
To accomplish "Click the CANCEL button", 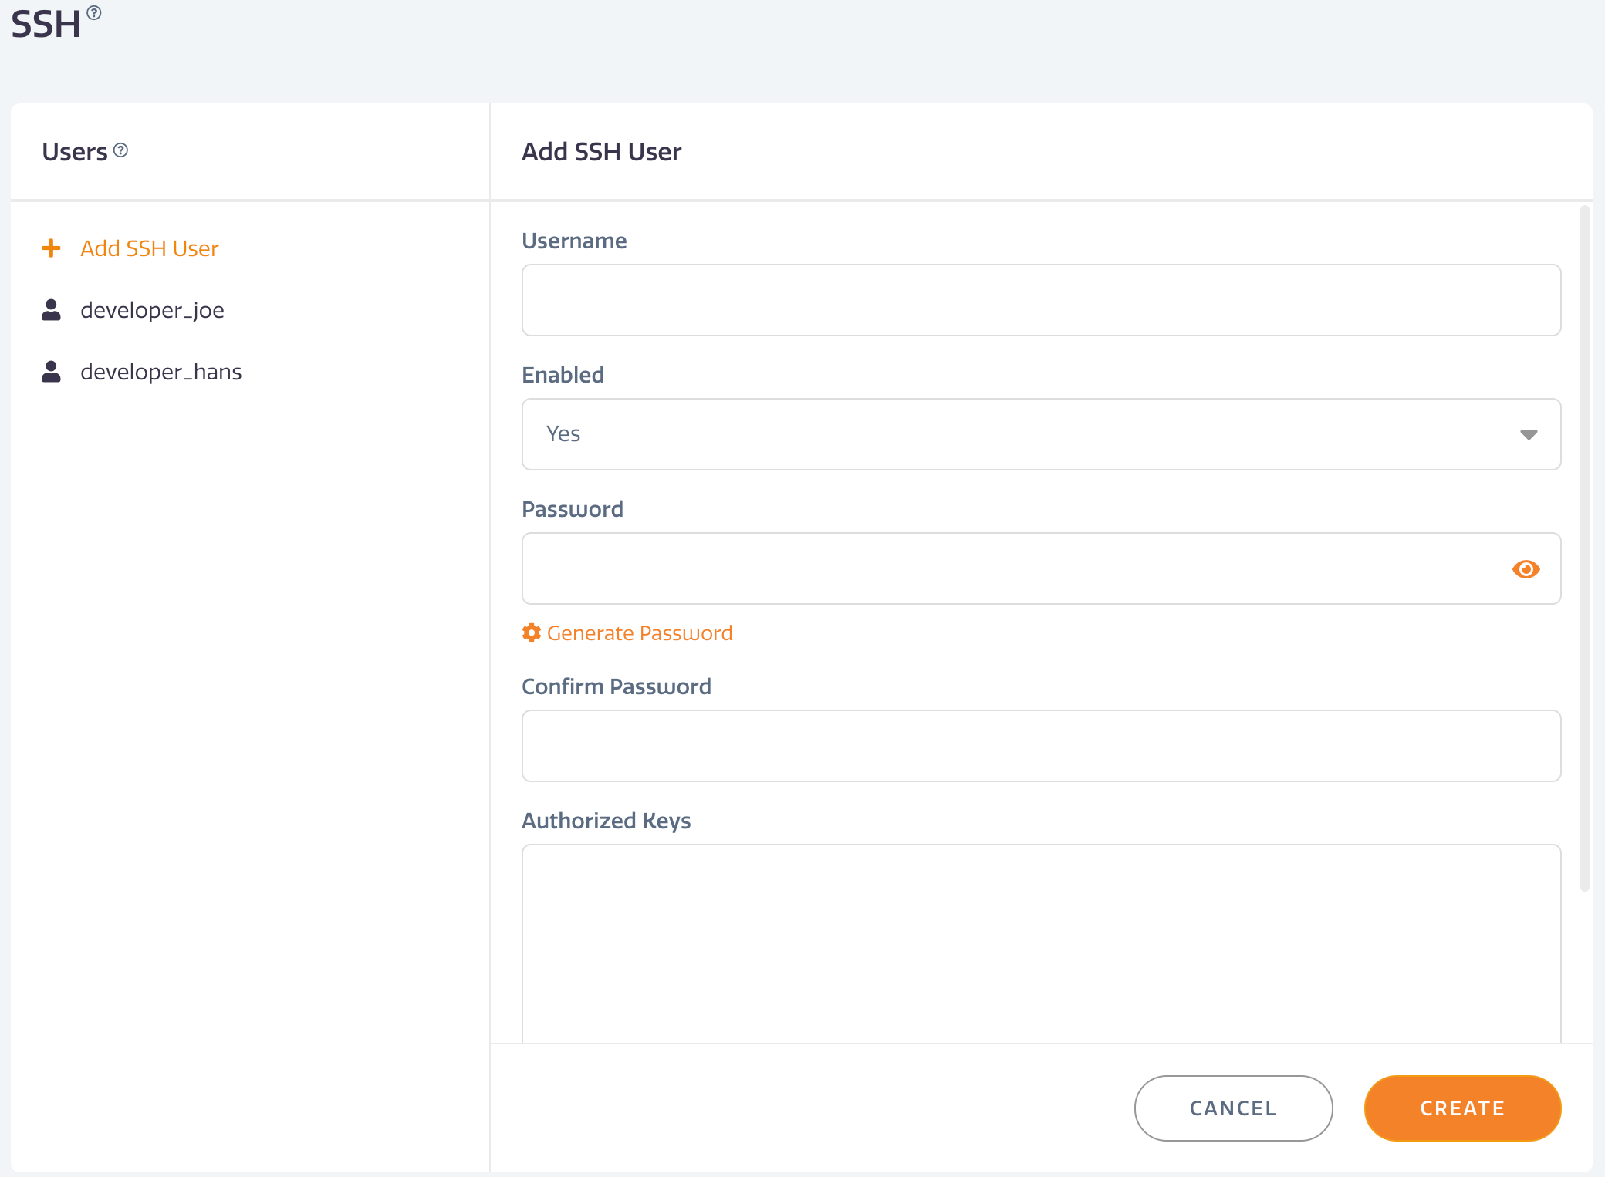I will click(1232, 1108).
